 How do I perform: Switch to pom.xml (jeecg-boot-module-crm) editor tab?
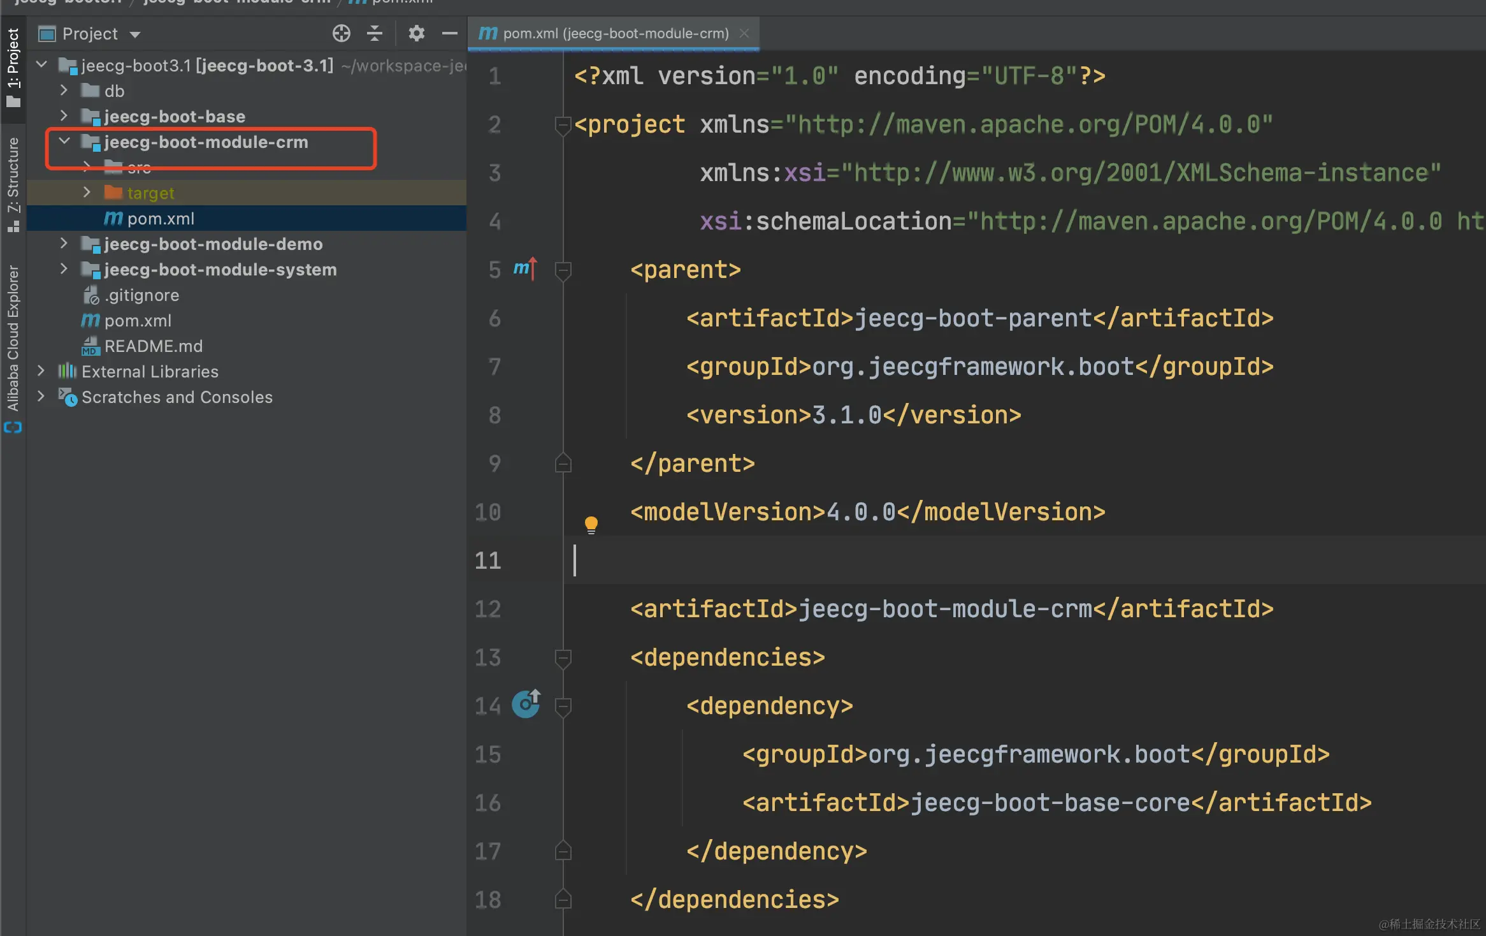pos(614,34)
